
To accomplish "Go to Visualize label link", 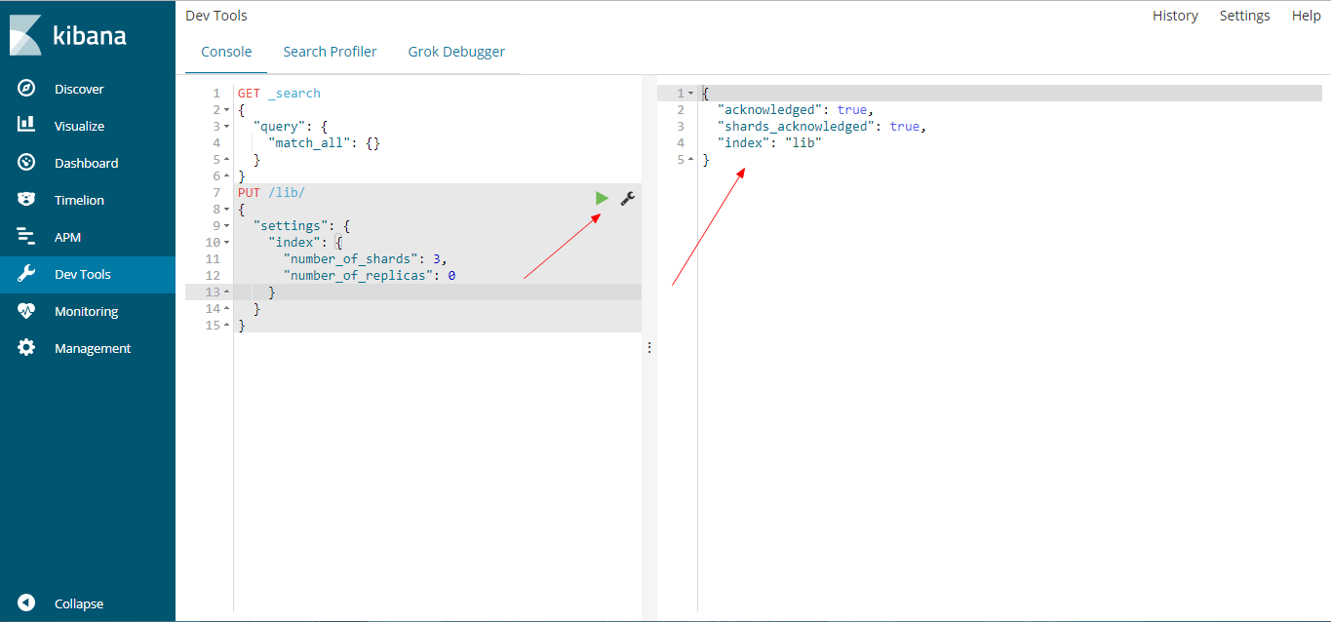I will 79,126.
